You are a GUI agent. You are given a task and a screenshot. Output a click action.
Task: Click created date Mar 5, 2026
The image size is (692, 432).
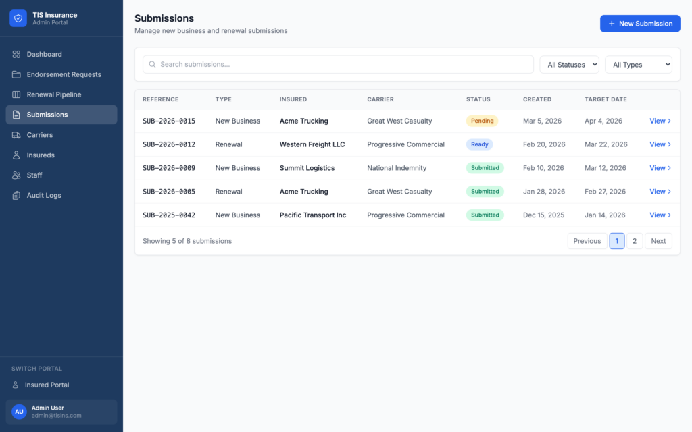pos(542,121)
